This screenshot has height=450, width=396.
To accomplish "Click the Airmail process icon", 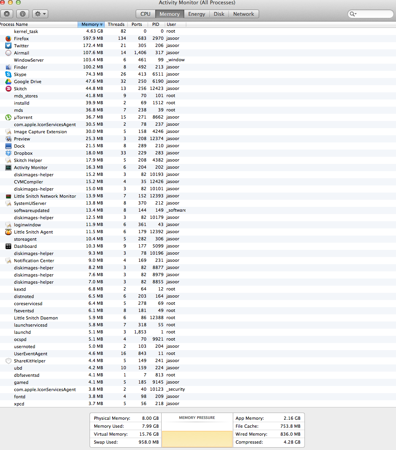I will click(x=8, y=53).
